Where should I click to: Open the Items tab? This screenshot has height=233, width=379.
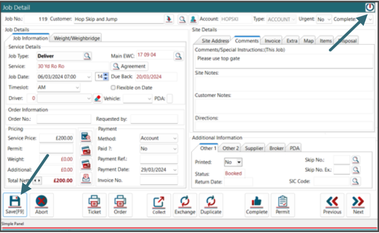point(326,41)
